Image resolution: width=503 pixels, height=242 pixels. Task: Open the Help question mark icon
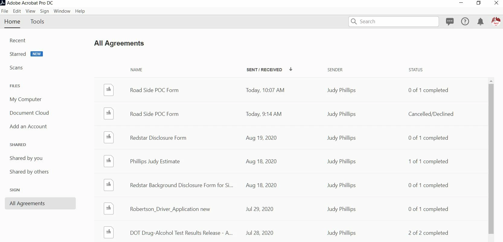pos(465,21)
